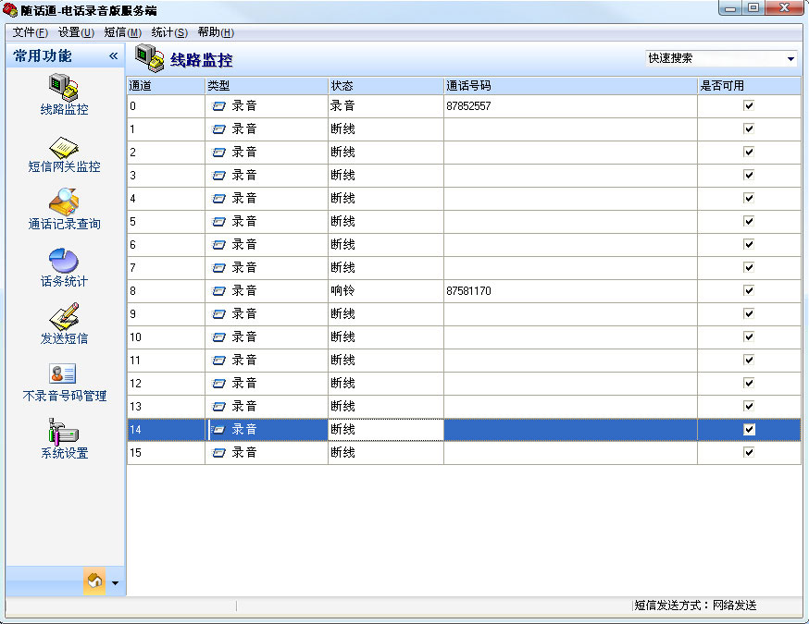The height and width of the screenshot is (624, 809).
Task: Uncheck the 是否可用 box for channel 0
Action: (749, 106)
